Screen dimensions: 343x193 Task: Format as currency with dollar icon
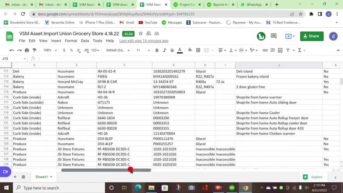[x=64, y=50]
